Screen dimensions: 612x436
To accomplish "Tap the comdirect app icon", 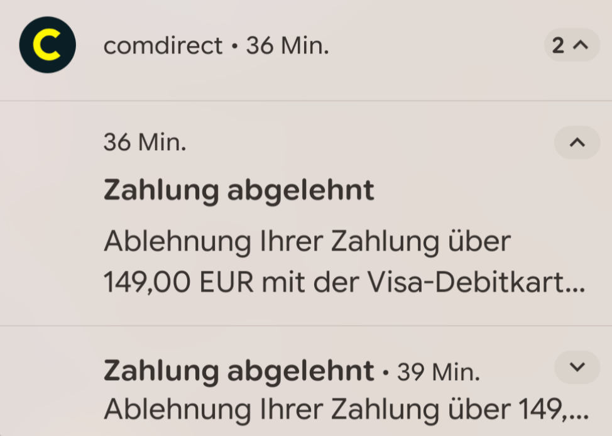I will click(x=48, y=45).
